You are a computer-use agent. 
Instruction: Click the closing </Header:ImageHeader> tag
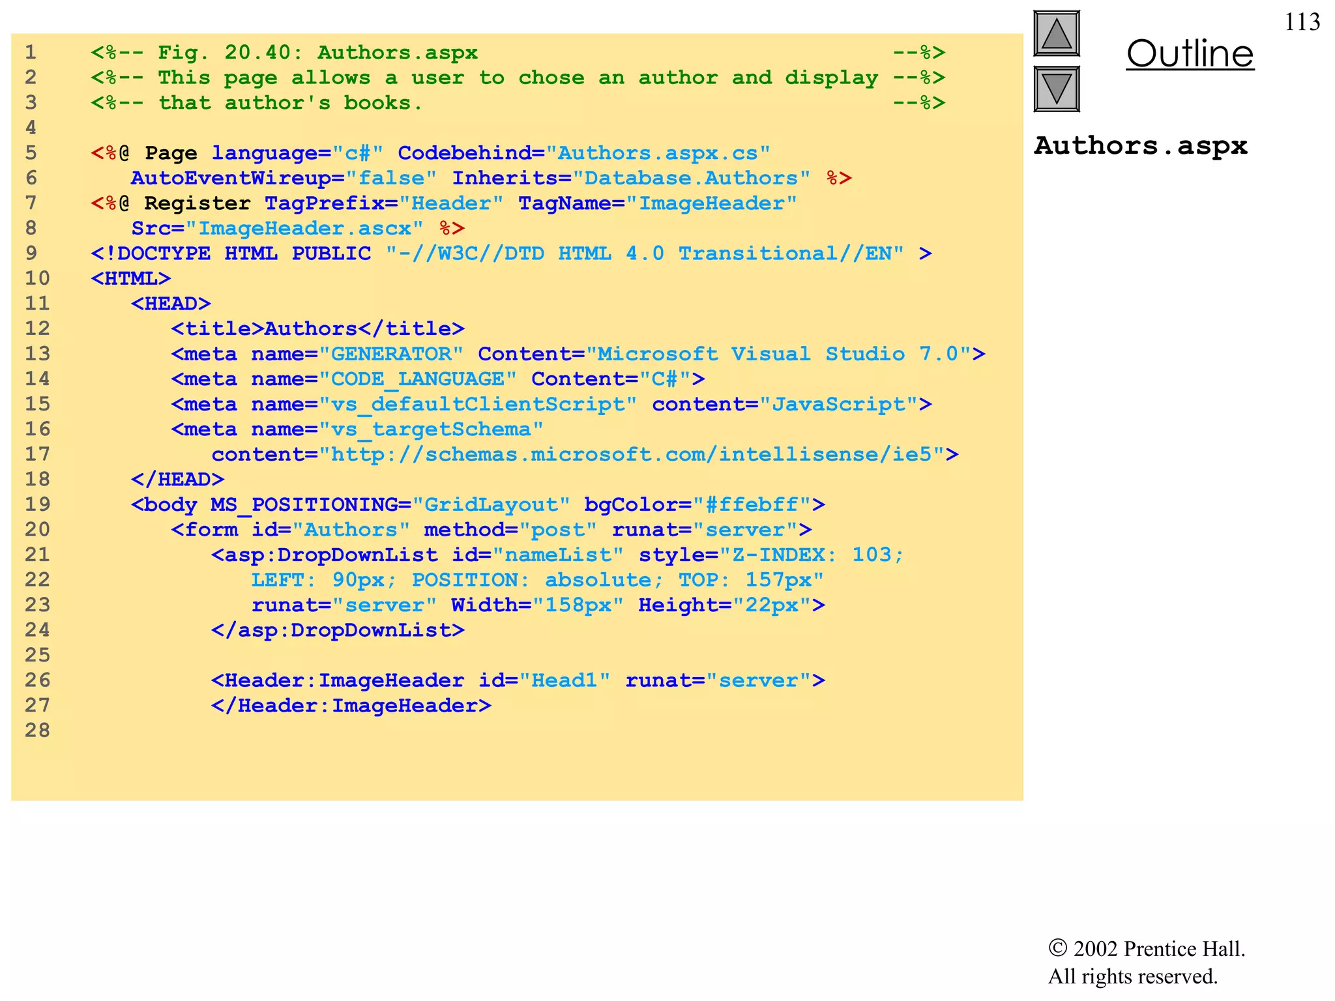pyautogui.click(x=351, y=706)
